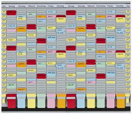
Task: Pick the pink Eymer card in first Mittwoch column
Action: click(31, 82)
